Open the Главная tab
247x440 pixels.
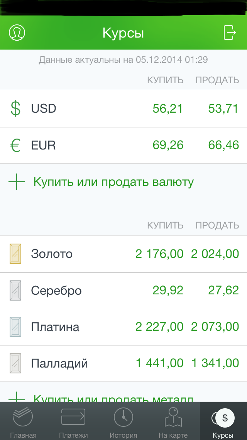[23, 421]
